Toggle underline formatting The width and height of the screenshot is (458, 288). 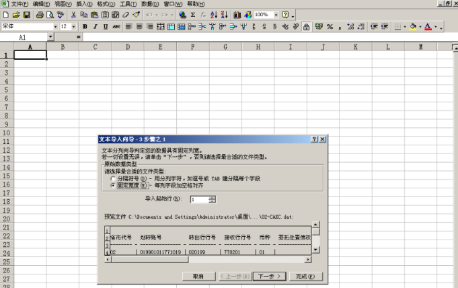(x=106, y=27)
